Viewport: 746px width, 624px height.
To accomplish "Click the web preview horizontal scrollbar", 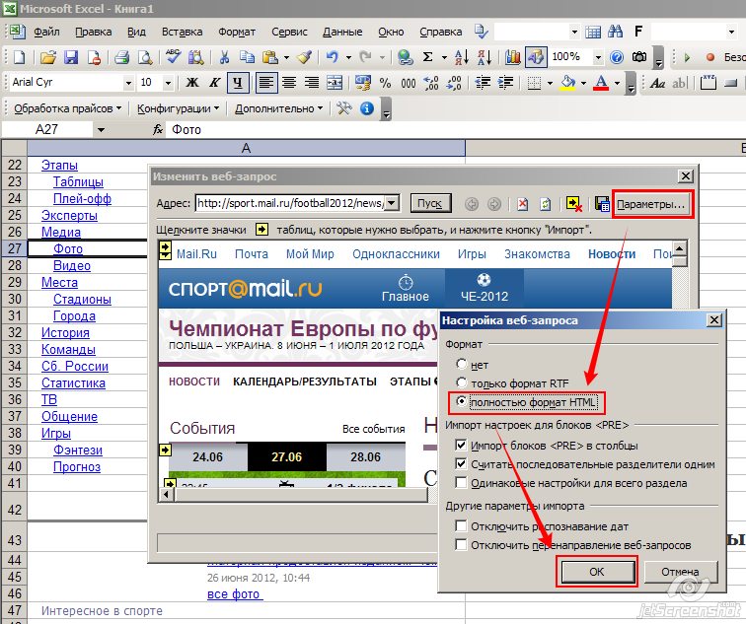I will coord(295,495).
